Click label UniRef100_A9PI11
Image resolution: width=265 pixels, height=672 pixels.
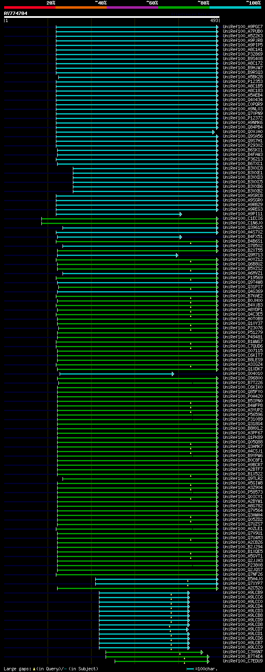[243, 214]
